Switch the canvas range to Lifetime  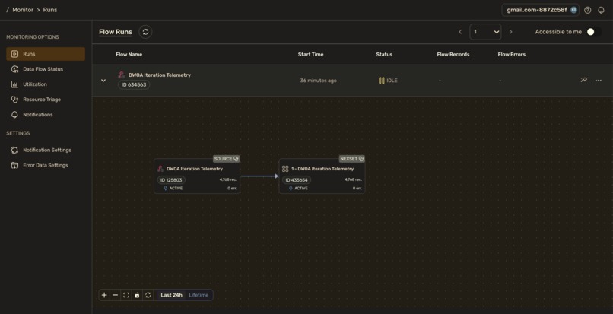point(199,295)
